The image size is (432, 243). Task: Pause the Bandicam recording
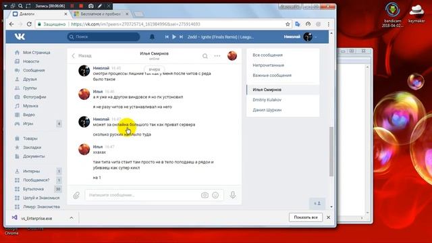(x=72, y=6)
